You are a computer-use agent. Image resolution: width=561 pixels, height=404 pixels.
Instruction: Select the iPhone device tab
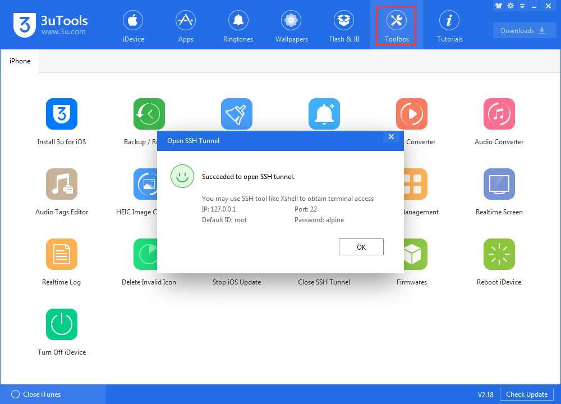(20, 61)
